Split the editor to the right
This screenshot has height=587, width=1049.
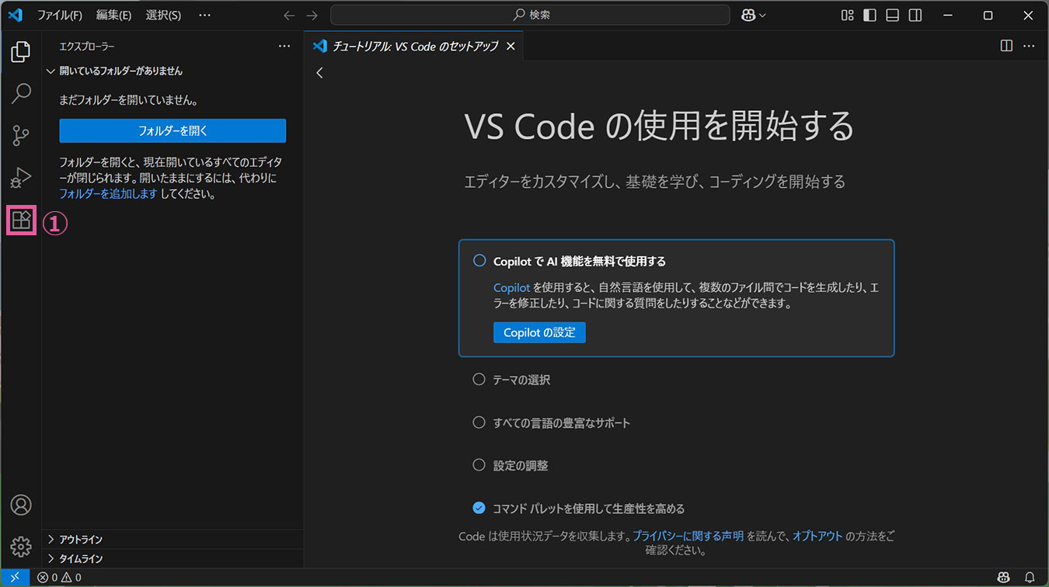1006,46
